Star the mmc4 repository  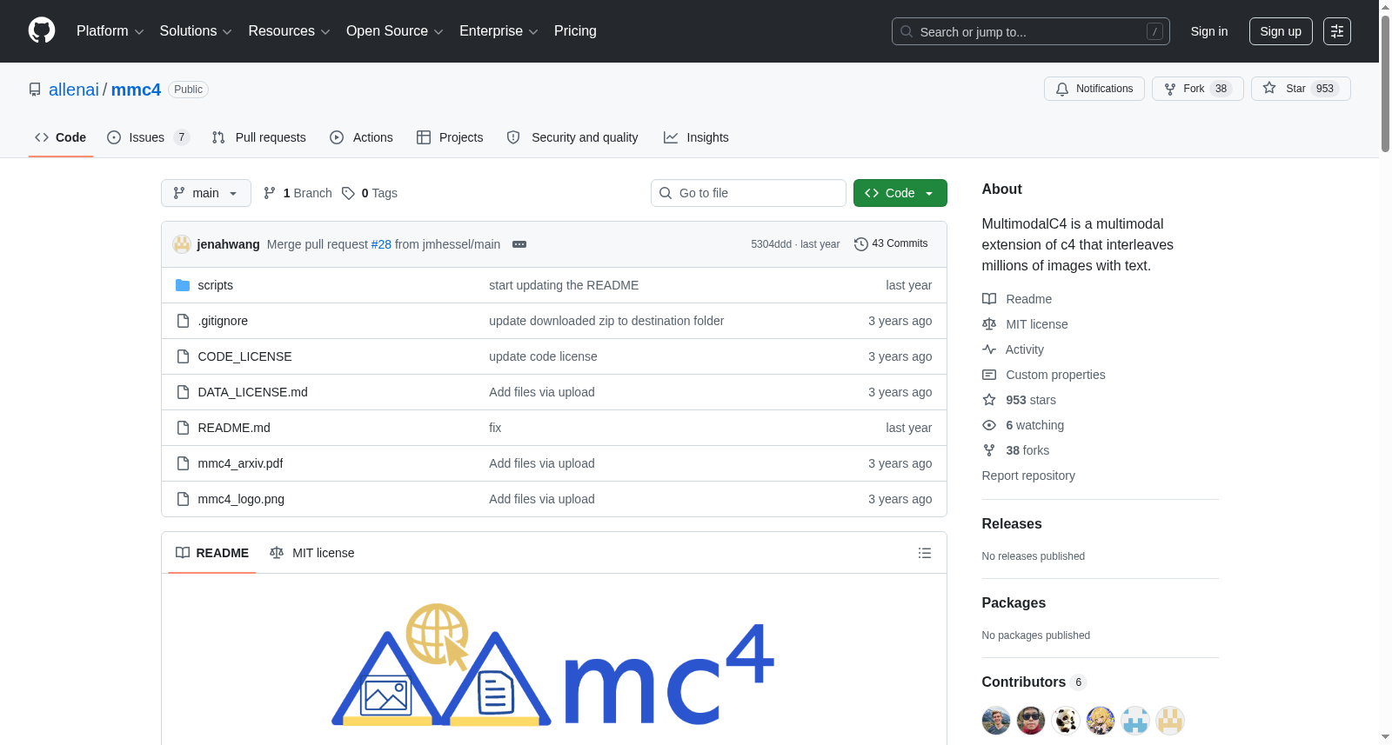point(1301,89)
